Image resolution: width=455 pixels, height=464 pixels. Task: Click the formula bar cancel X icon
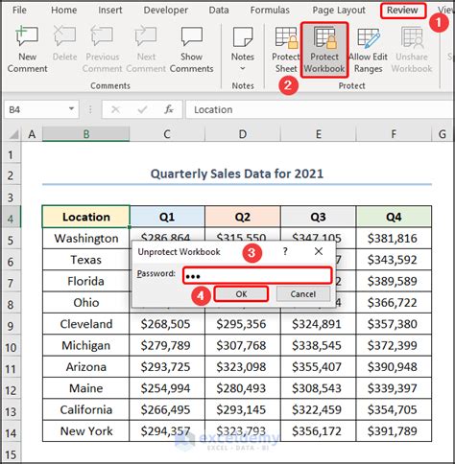tap(115, 110)
